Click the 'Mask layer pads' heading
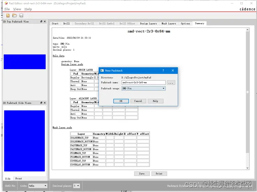 point(62,128)
